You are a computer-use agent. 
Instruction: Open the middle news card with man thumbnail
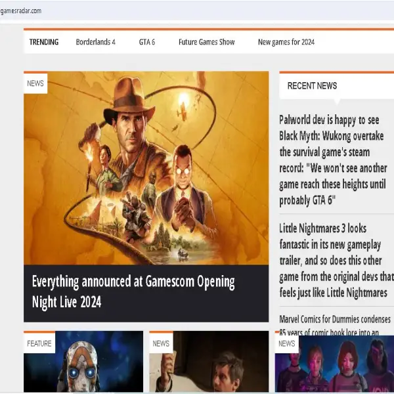pos(209,361)
